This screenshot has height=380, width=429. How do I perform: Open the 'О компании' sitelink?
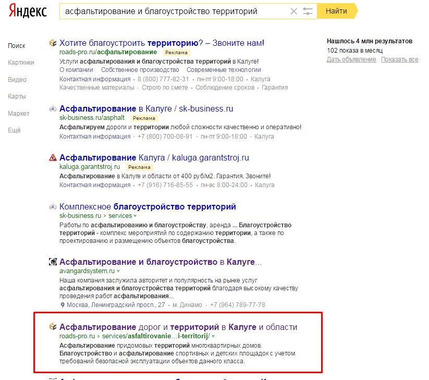click(x=76, y=70)
